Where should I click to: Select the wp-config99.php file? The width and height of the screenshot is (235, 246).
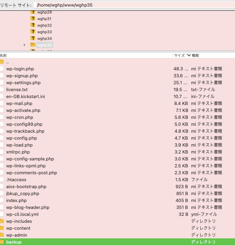[x=24, y=124]
